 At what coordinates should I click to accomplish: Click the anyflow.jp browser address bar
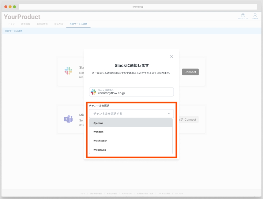(138, 7)
